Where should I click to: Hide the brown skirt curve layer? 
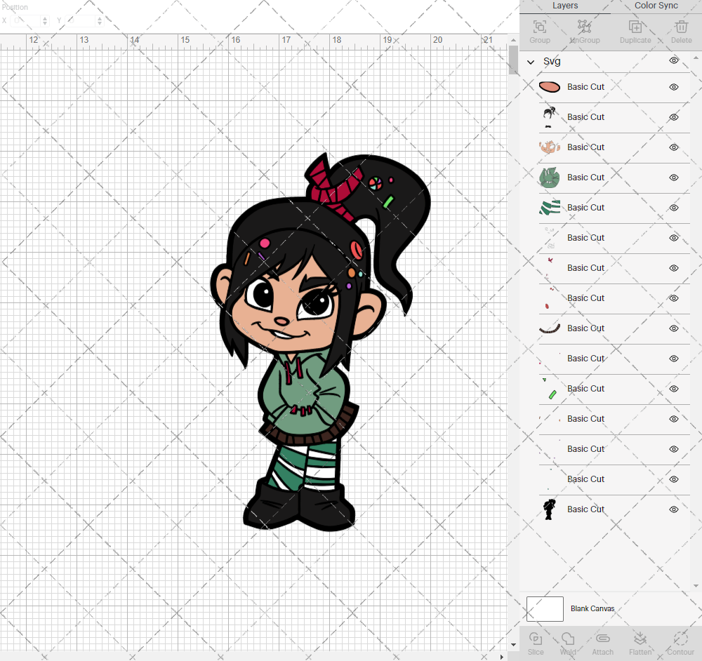[674, 328]
